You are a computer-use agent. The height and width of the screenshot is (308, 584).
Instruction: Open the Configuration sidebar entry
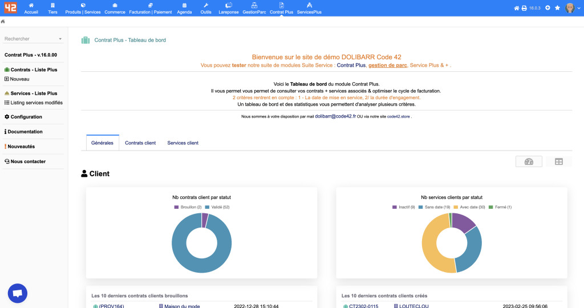click(26, 117)
